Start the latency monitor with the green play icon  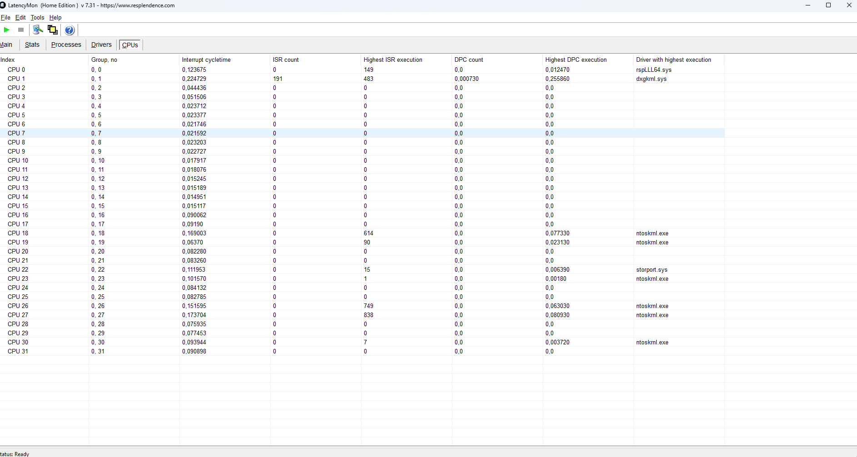7,30
